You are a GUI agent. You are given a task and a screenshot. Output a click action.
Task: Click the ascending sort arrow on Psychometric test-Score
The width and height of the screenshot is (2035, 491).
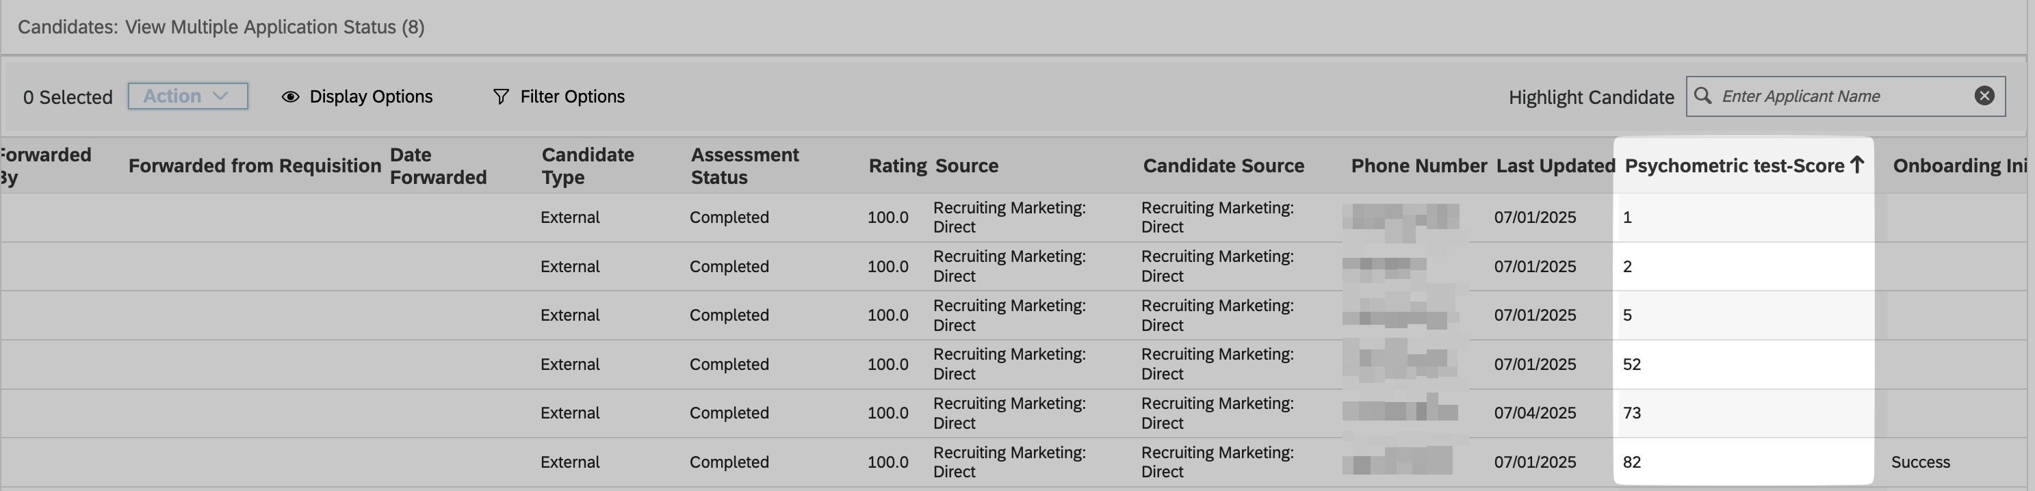[1857, 165]
